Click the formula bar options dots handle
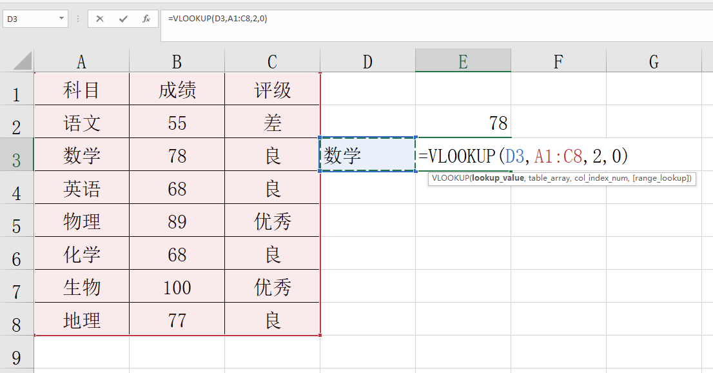 pyautogui.click(x=78, y=19)
